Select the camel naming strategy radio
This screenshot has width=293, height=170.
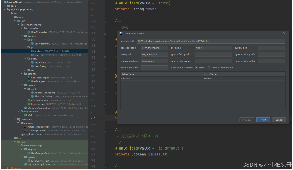pos(196,68)
